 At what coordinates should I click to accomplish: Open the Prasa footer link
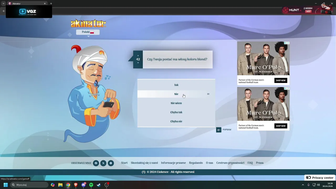[260, 163]
